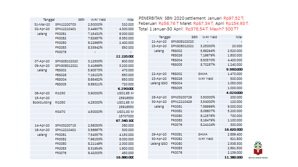298x167 pixels.
Task: Select the date 06-Apr-20
Action: point(42,94)
